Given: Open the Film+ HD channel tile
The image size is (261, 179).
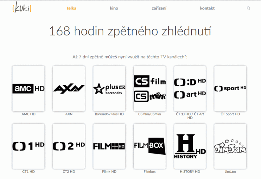Looking at the screenshot, I should tap(109, 146).
